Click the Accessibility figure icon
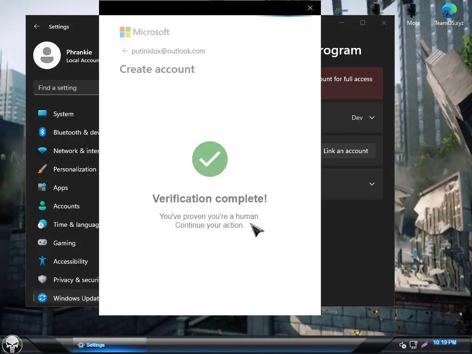The image size is (472, 354). (x=42, y=261)
